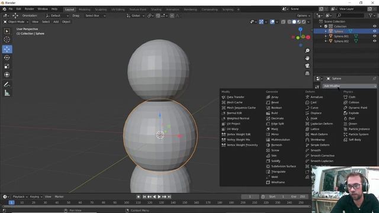The image size is (379, 213).
Task: Click the End frame field
Action: [298, 197]
